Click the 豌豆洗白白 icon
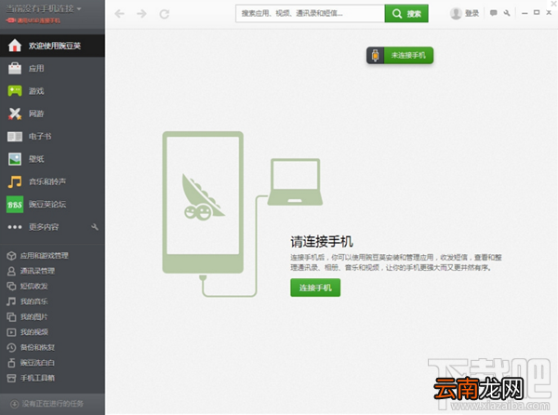The width and height of the screenshot is (558, 415). 11,363
